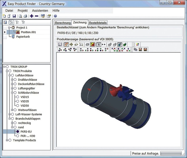The height and width of the screenshot is (158, 187).
Task: Switch to the Berechnung tab
Action: [63, 23]
